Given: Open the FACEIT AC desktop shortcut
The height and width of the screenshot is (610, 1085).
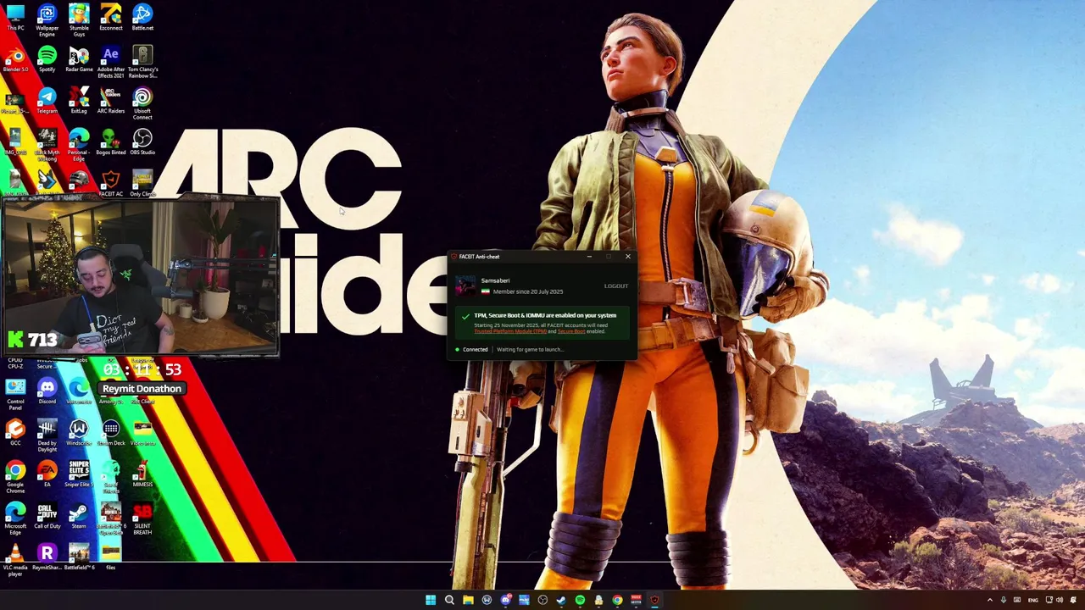Looking at the screenshot, I should pyautogui.click(x=110, y=183).
